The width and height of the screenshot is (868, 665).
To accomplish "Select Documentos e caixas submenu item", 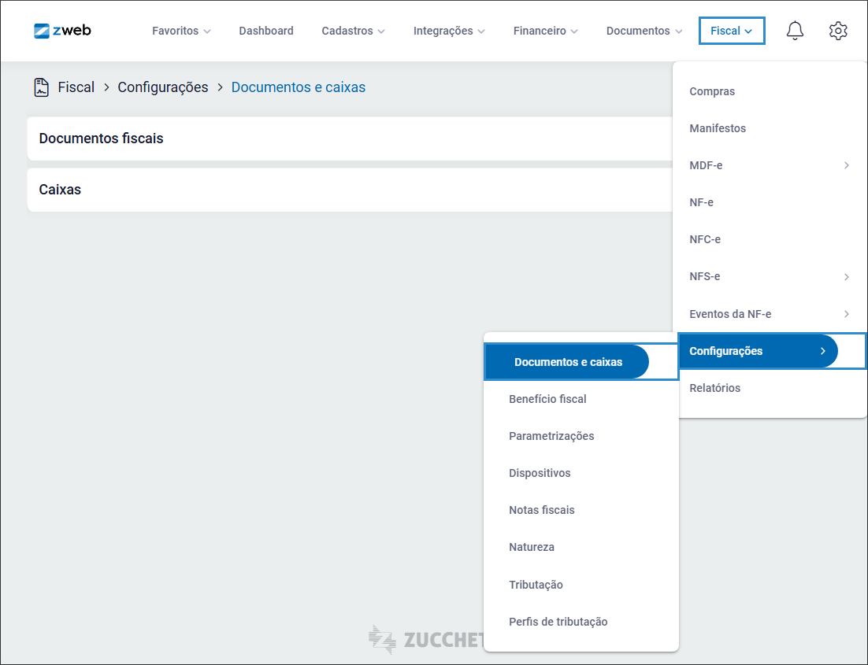I will [581, 362].
